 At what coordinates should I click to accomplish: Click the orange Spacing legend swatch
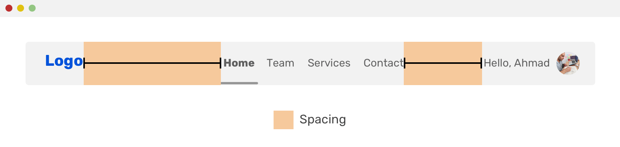point(283,120)
